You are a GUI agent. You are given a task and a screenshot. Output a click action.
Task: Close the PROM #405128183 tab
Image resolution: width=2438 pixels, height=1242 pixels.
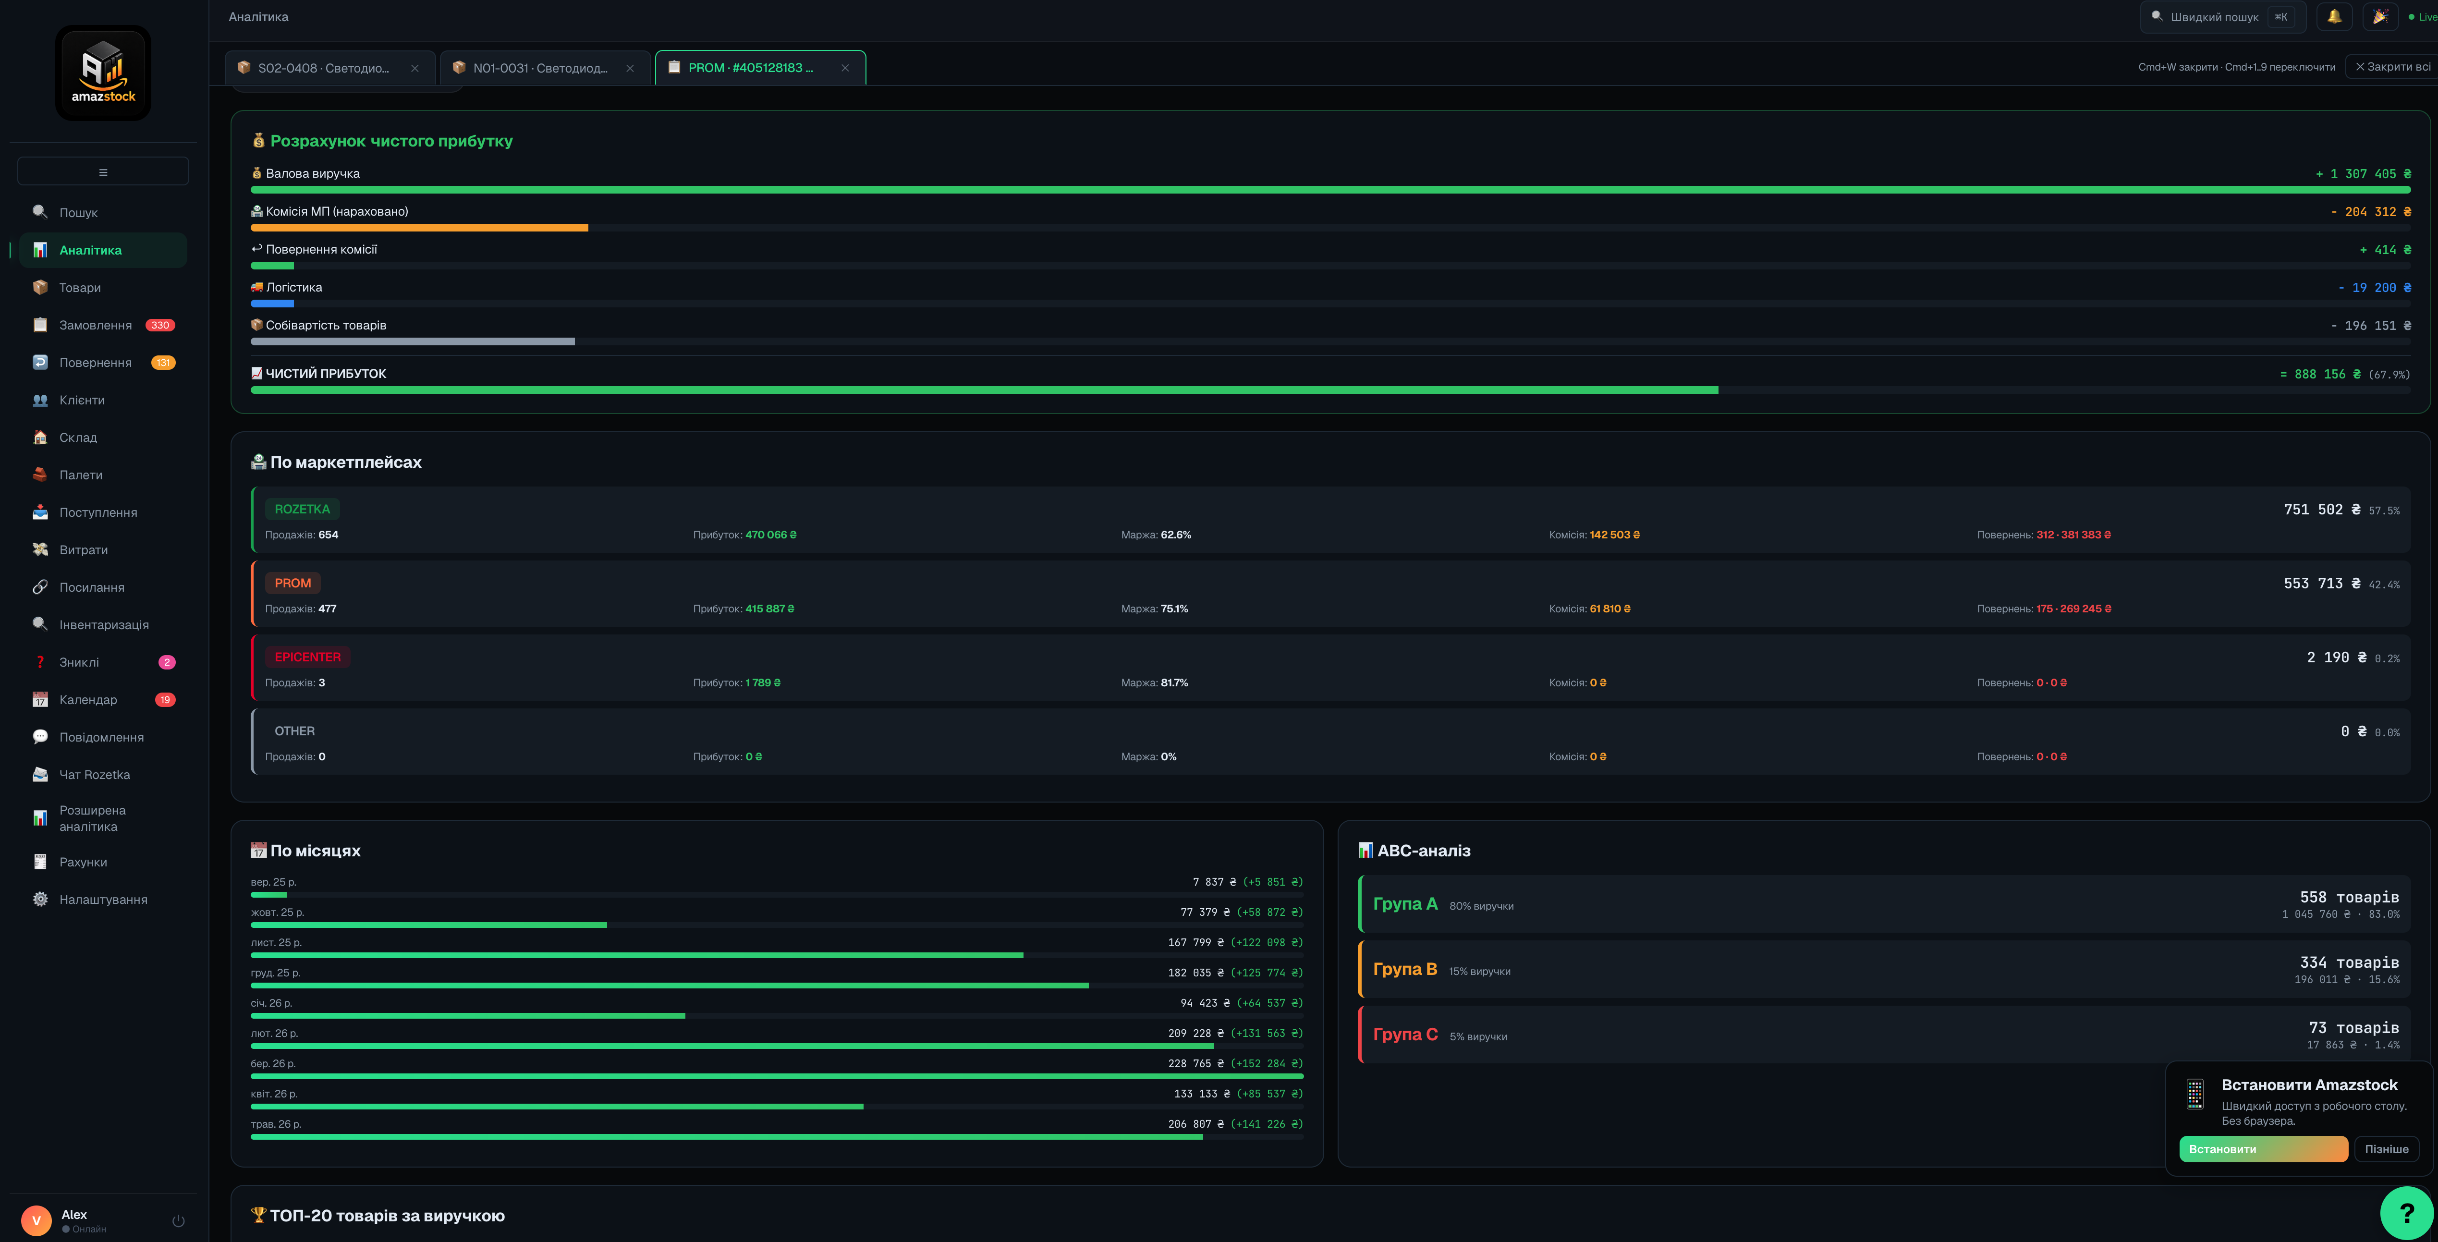(x=845, y=68)
